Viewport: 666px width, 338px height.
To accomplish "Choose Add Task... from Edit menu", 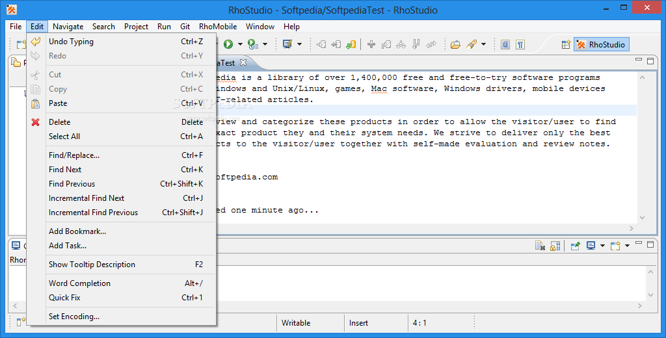I will pyautogui.click(x=122, y=246).
